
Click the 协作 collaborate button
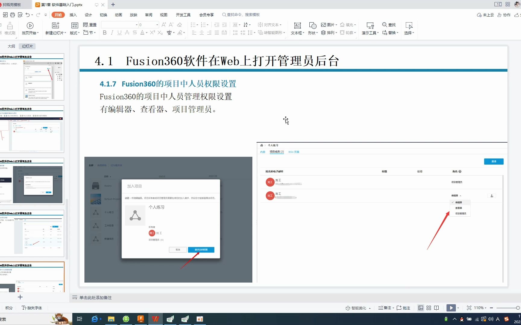coord(504,15)
